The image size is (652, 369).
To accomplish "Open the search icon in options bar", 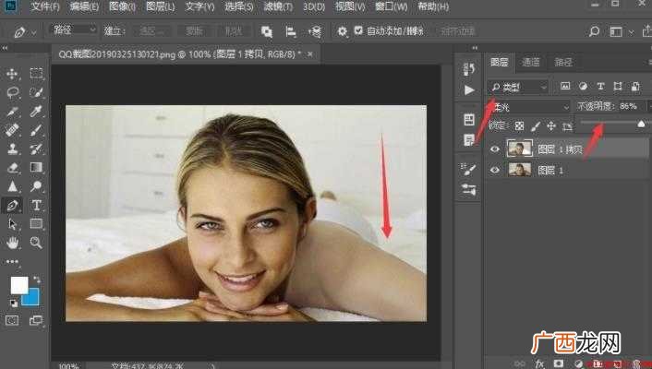I will 594,31.
